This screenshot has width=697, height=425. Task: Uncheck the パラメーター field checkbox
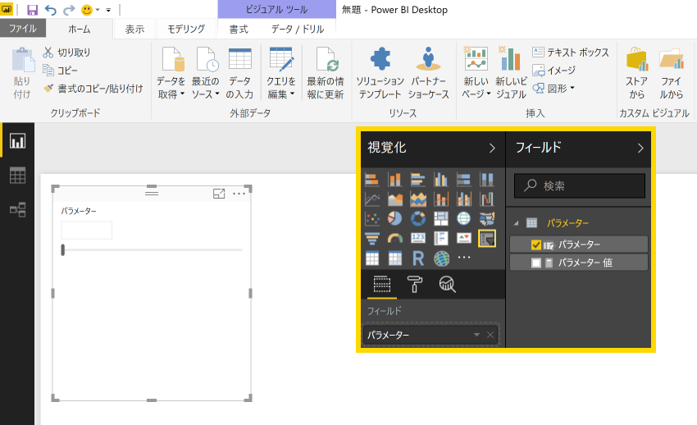[x=536, y=244]
